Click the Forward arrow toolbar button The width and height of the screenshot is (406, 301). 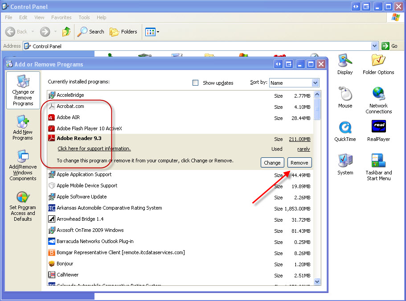[x=45, y=32]
